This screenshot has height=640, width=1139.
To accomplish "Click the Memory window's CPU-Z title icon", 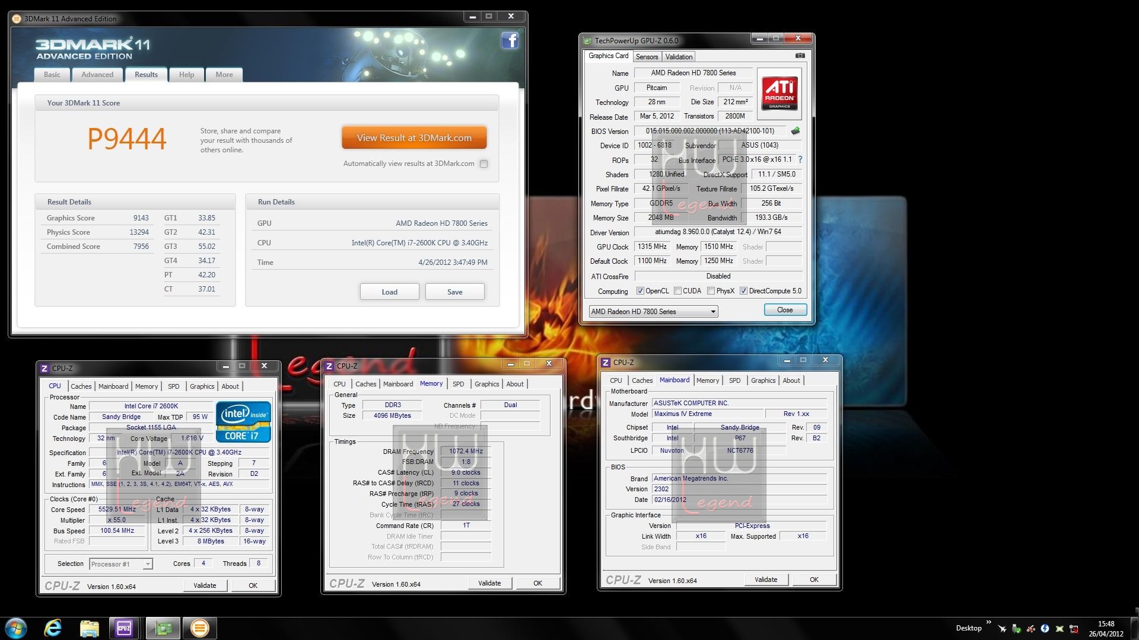I will [329, 366].
